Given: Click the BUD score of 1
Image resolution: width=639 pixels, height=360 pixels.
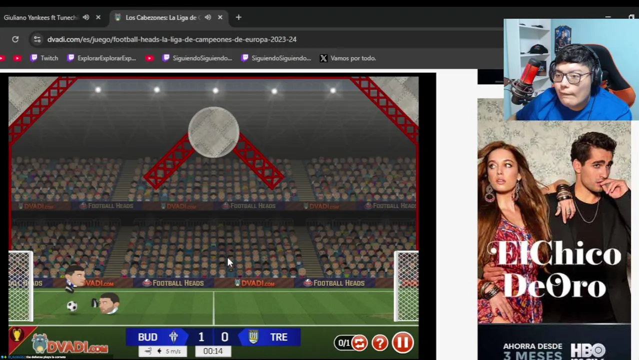Looking at the screenshot, I should tap(201, 337).
